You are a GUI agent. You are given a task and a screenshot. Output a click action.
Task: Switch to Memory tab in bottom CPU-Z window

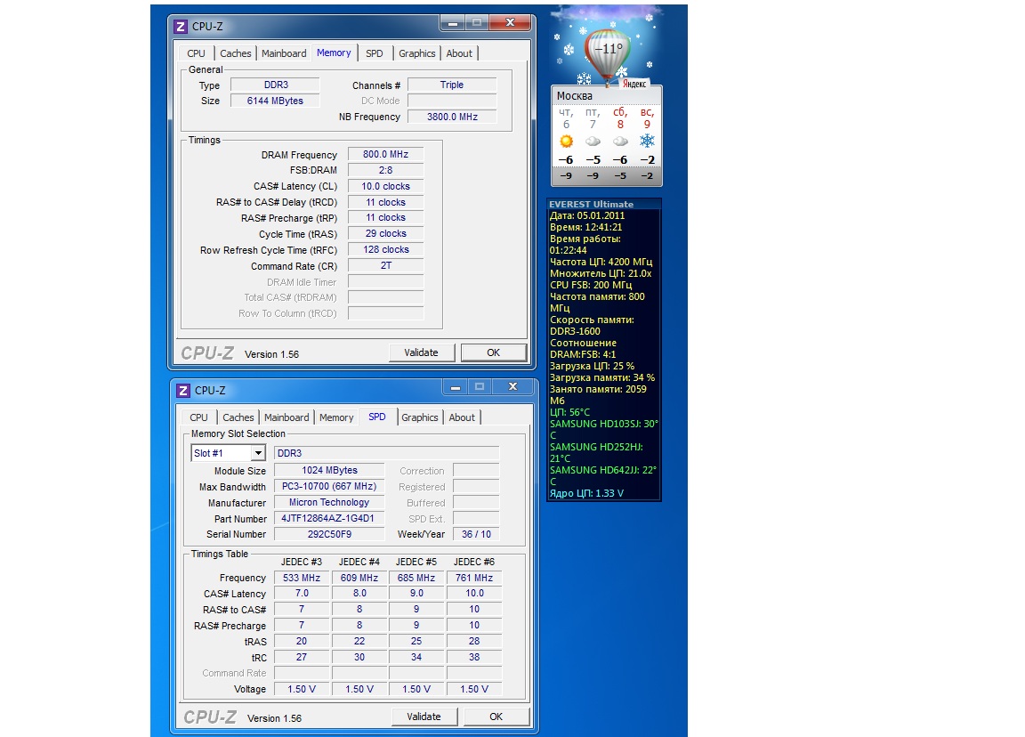pyautogui.click(x=336, y=417)
